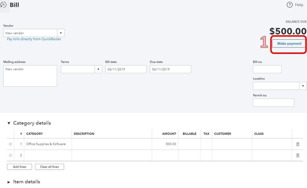This screenshot has height=188, width=307.
Task: Click the row number 2 cell
Action: (x=19, y=155)
